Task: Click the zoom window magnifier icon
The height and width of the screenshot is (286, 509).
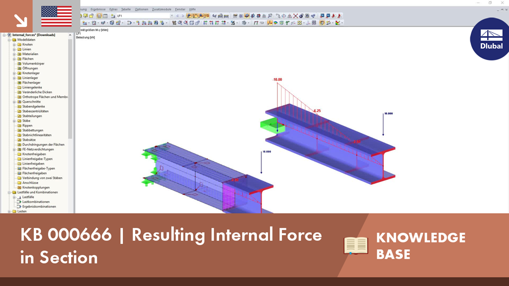Action: (x=186, y=23)
